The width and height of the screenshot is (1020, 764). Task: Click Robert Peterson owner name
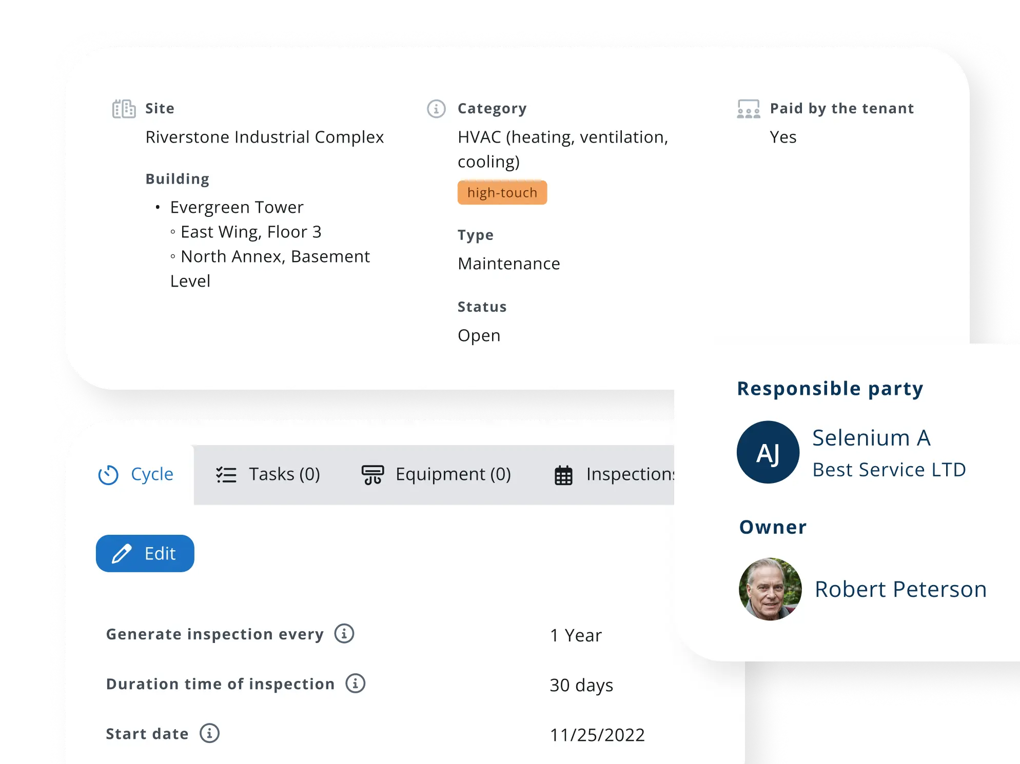(901, 589)
